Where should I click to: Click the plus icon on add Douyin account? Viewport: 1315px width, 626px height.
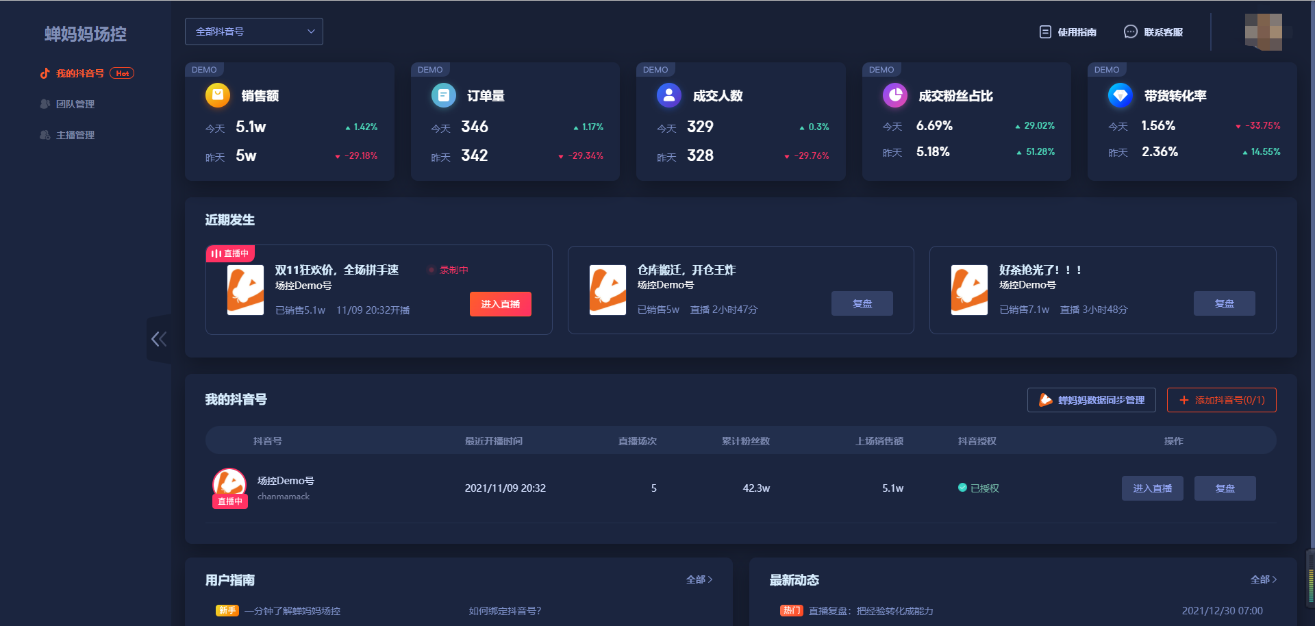click(1183, 400)
